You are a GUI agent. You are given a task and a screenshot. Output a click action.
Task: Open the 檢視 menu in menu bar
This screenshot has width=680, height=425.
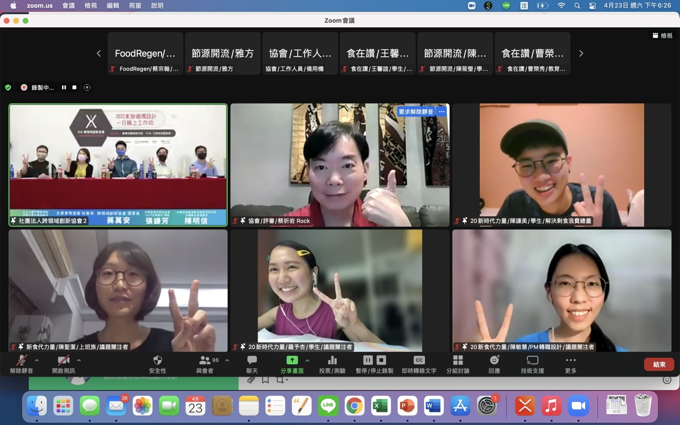(91, 6)
